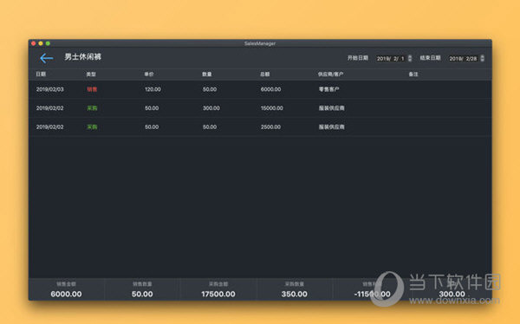The width and height of the screenshot is (520, 324).
Task: Select green 采购 in the 15000.00 row
Action: coord(92,108)
